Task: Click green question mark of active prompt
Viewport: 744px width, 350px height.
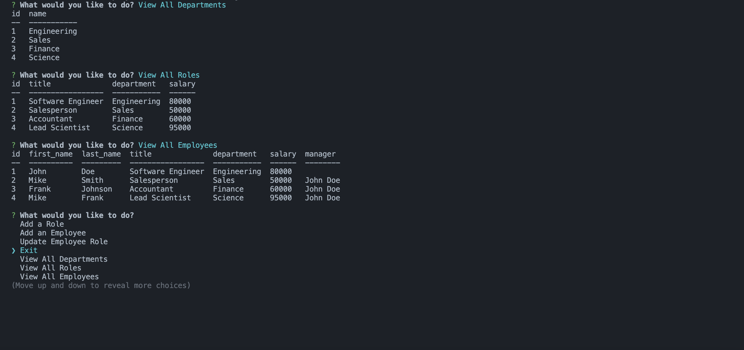Action: point(13,215)
